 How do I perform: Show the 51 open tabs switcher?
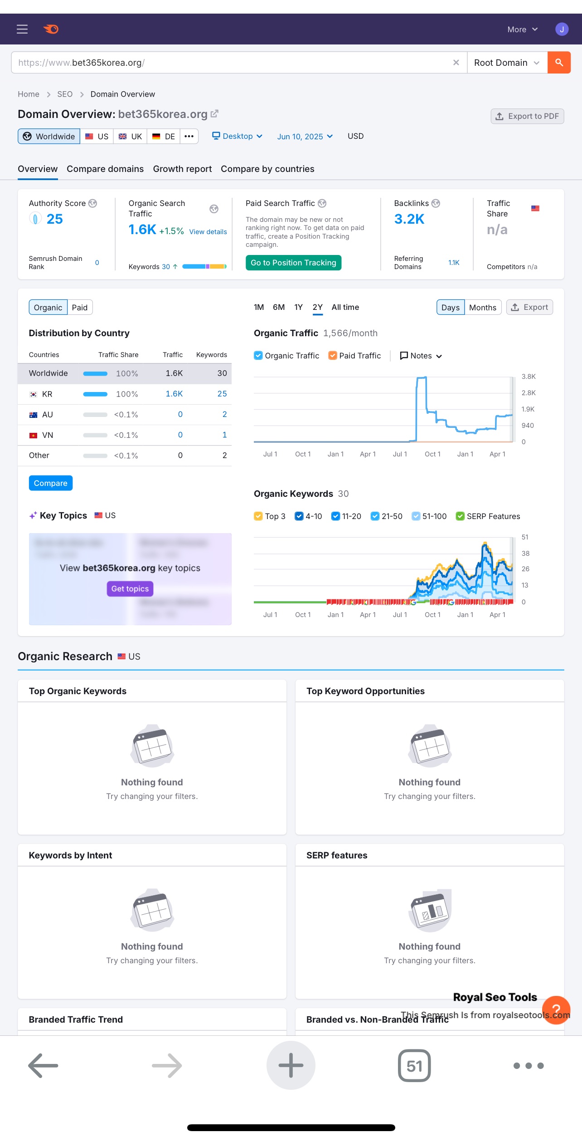click(x=414, y=1065)
